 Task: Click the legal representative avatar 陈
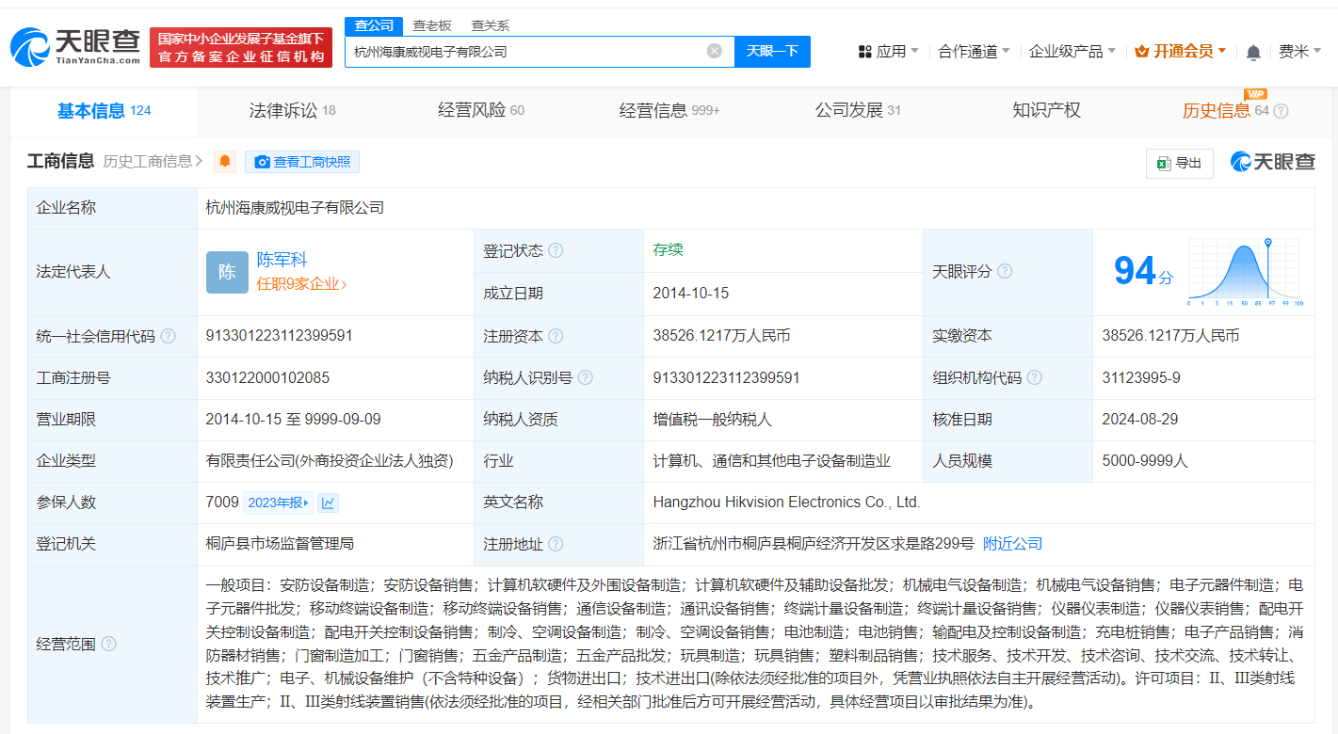[226, 272]
